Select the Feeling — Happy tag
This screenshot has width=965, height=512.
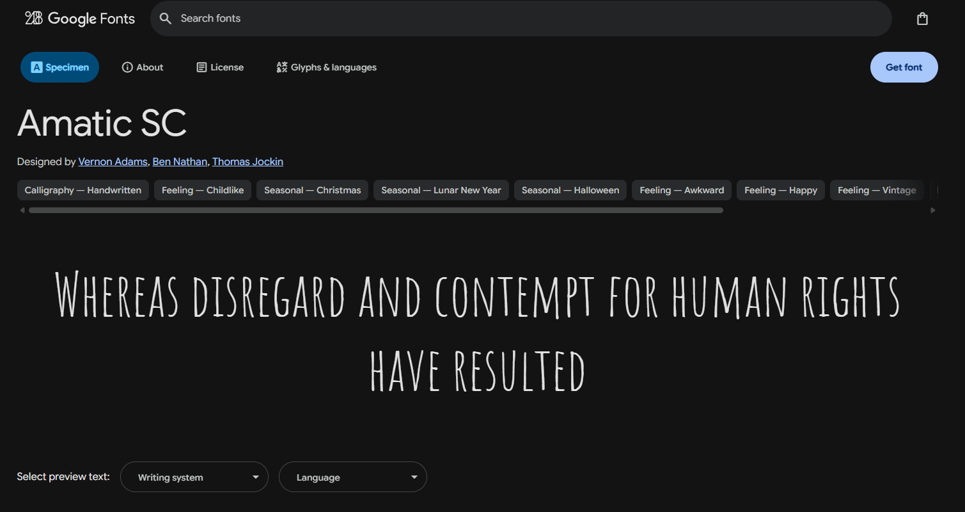coord(781,190)
